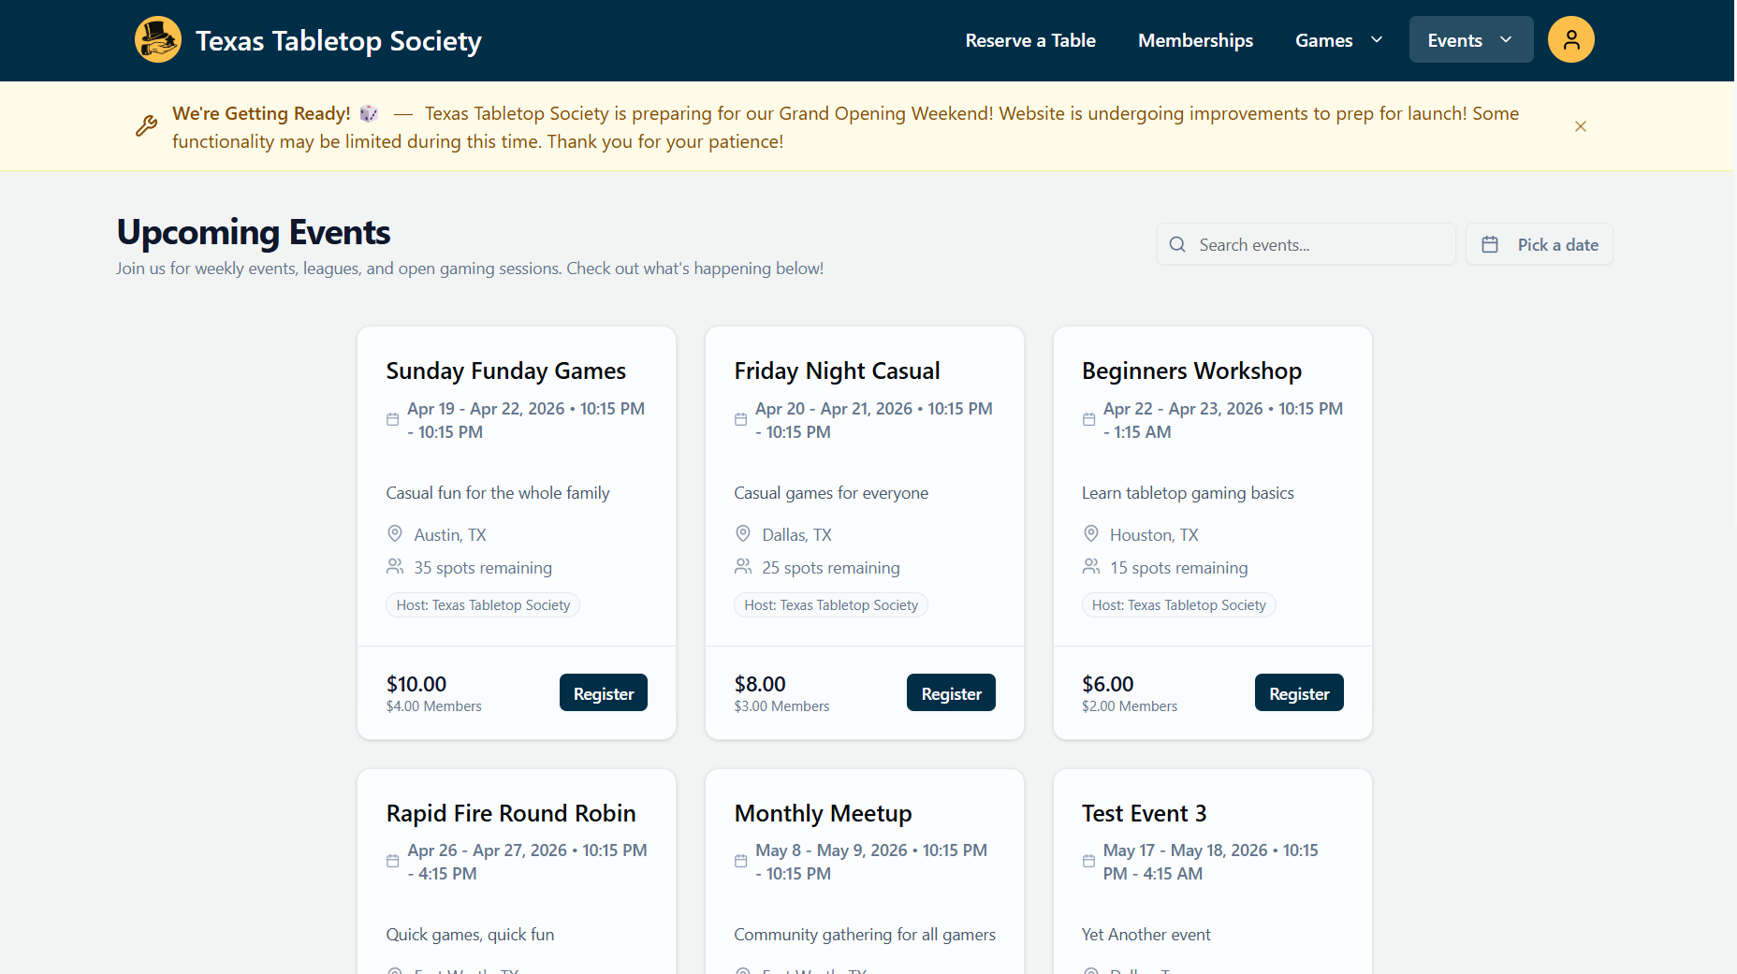The image size is (1737, 974).
Task: Click calendar icon on Friday Night Casual card
Action: [x=740, y=420]
